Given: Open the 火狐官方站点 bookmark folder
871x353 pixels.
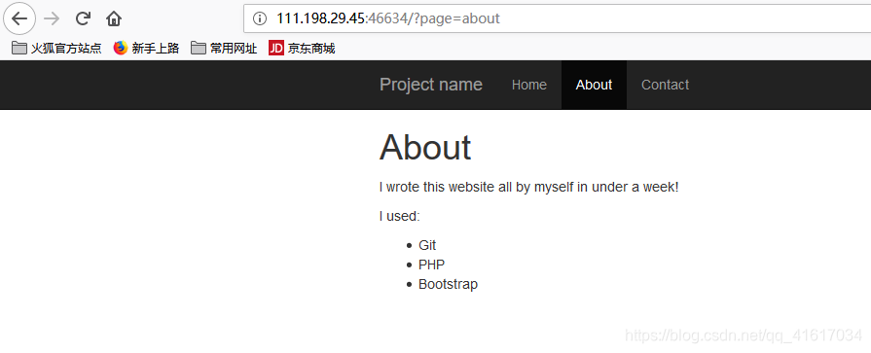Looking at the screenshot, I should 56,49.
